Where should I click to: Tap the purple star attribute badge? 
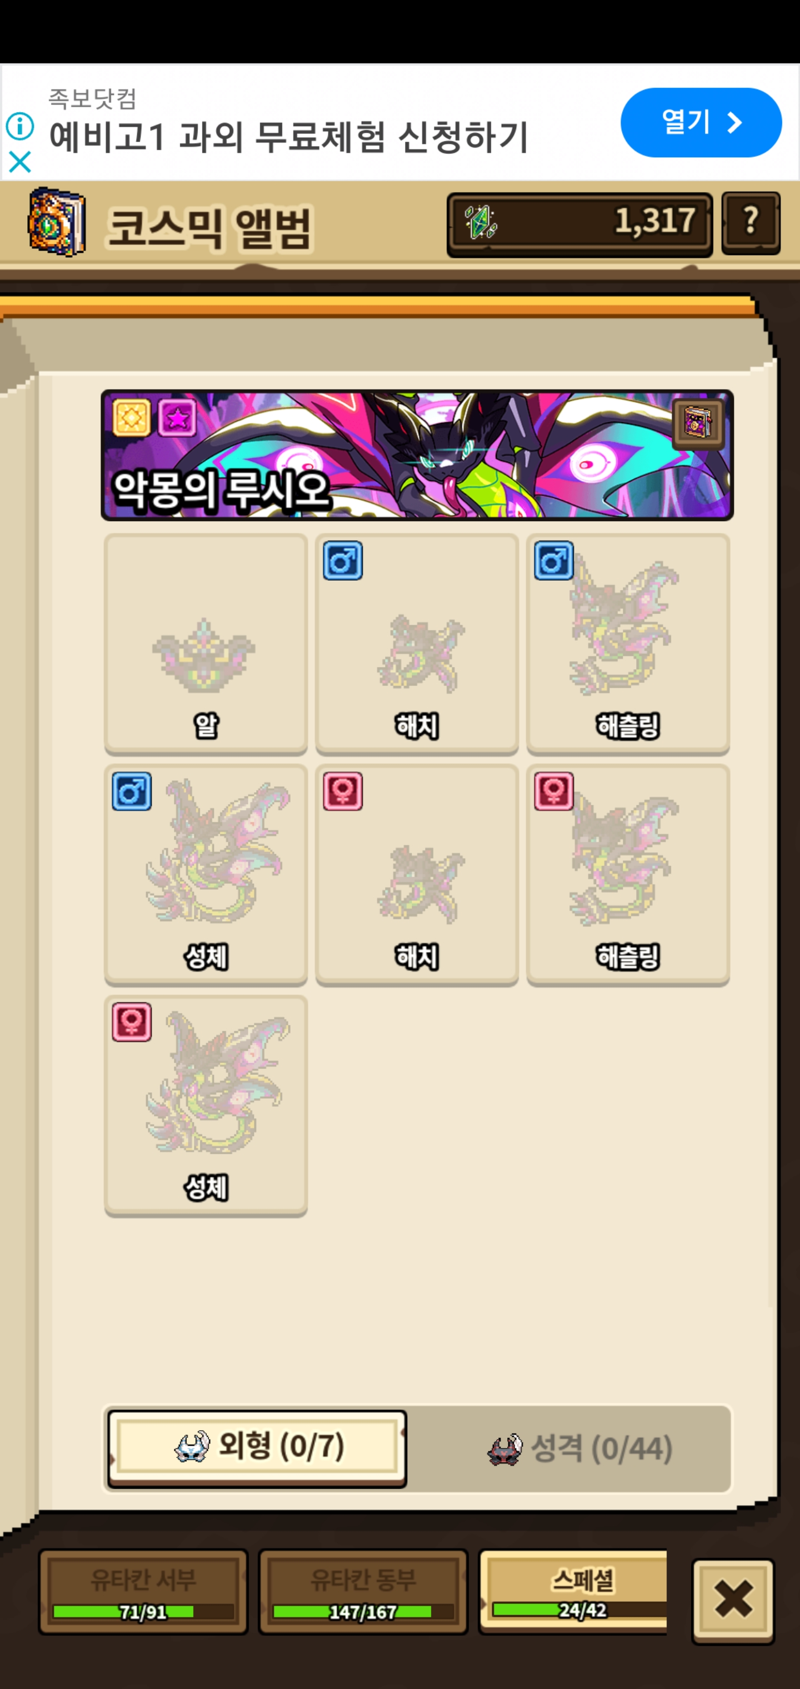coord(177,417)
